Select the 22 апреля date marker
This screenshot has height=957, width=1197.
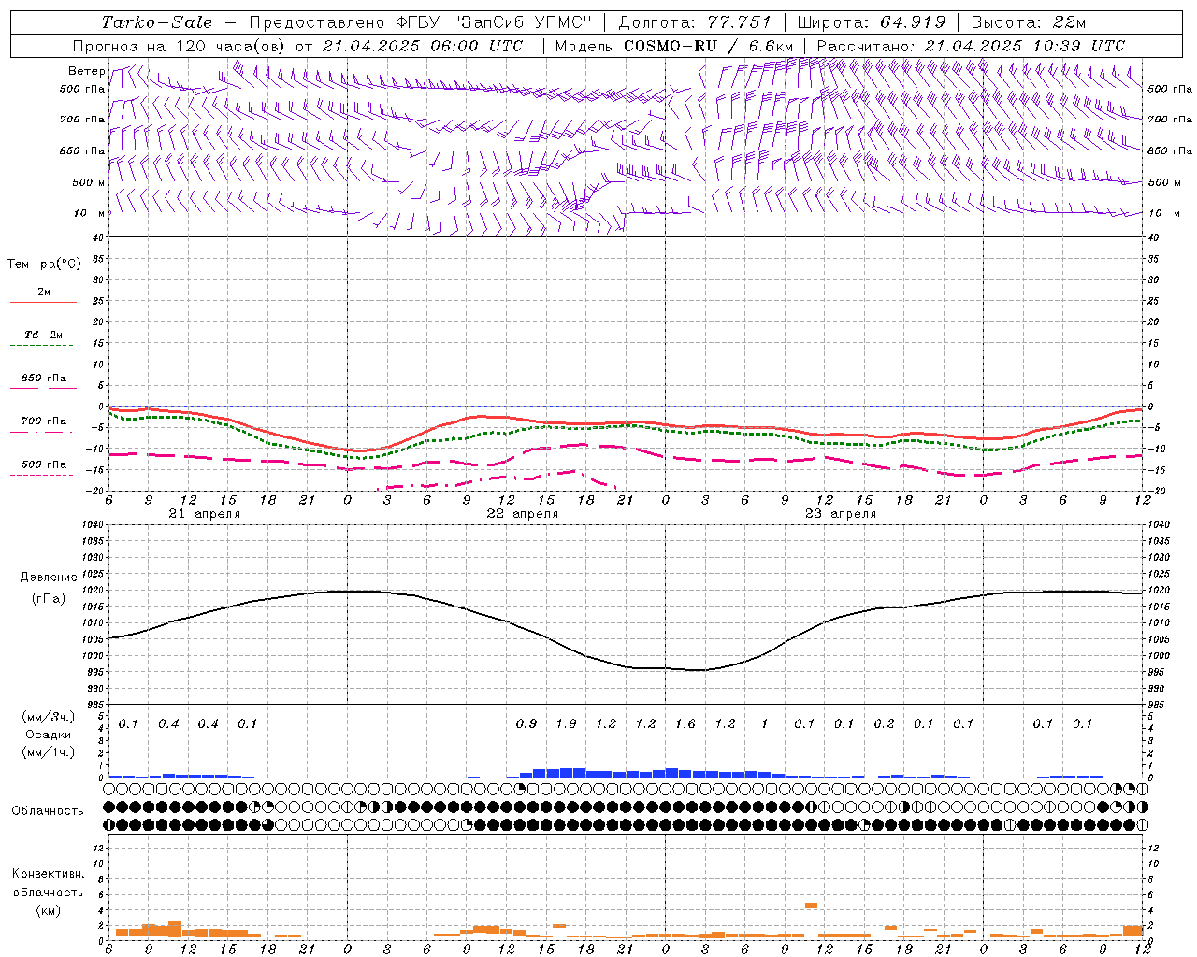point(522,514)
